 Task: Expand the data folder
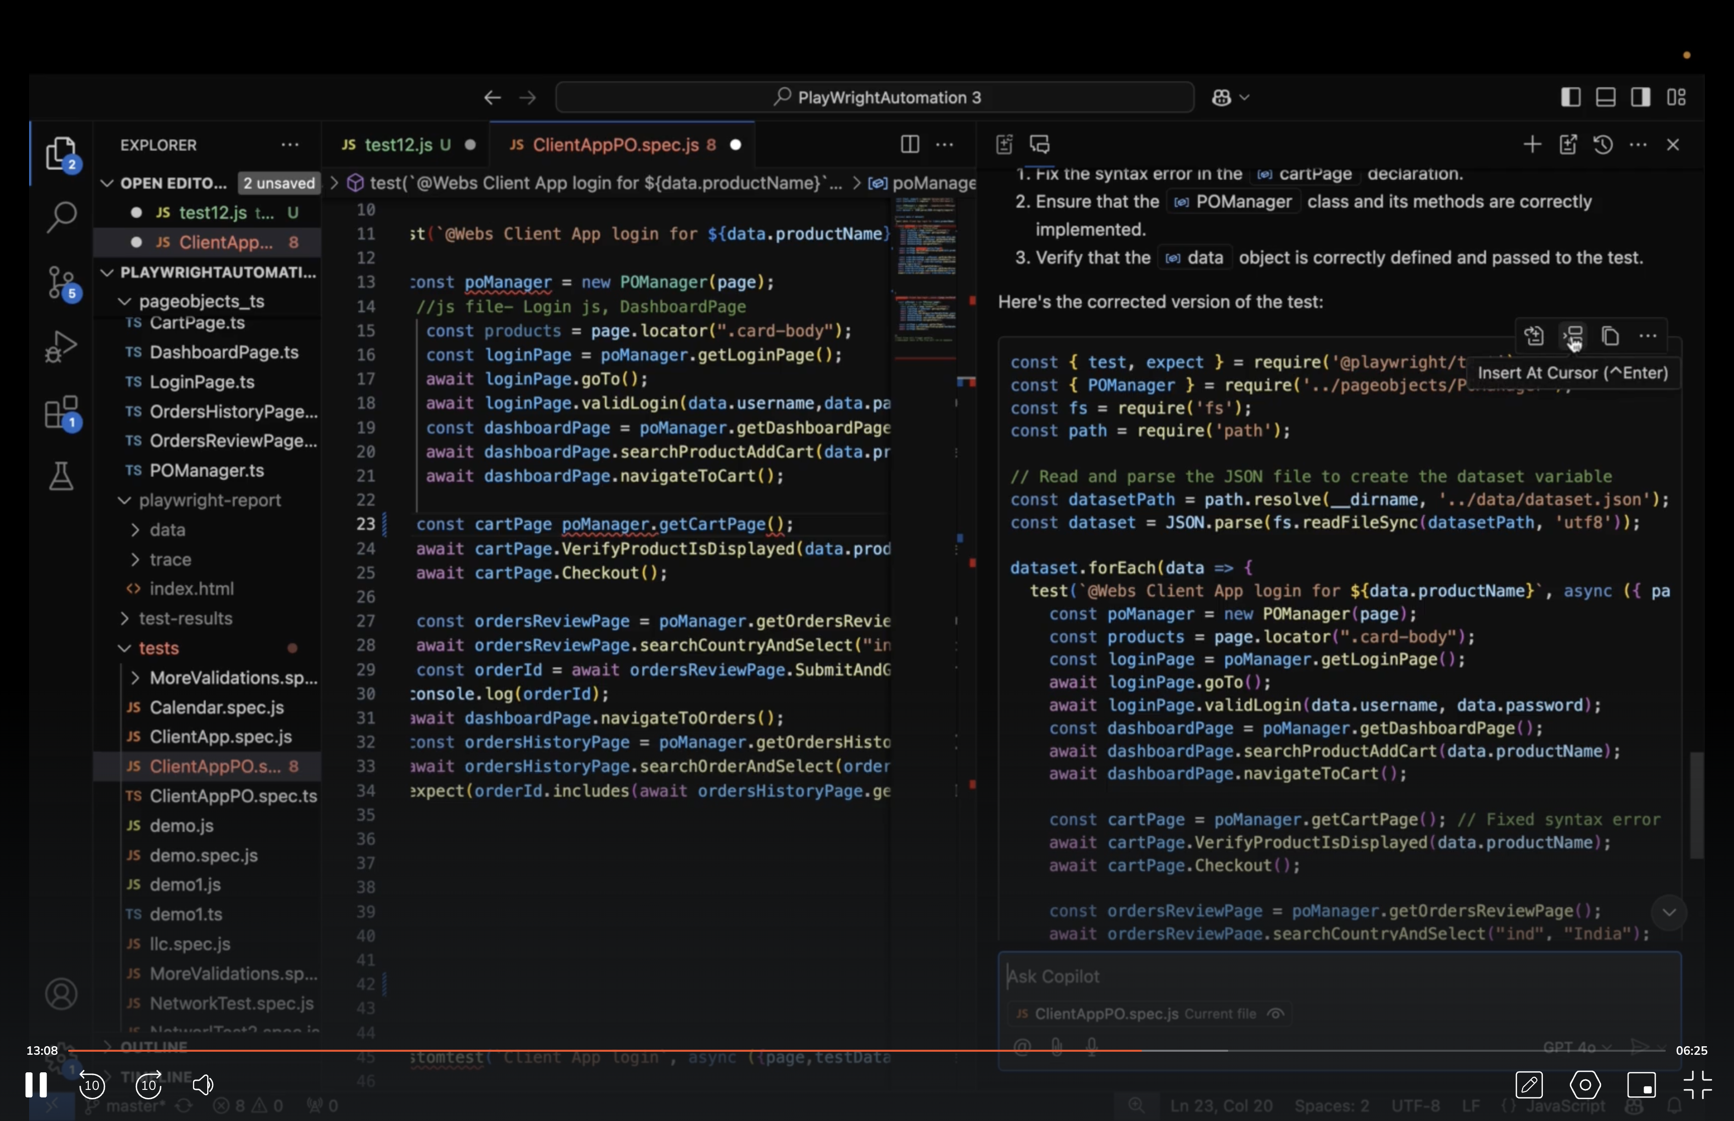pyautogui.click(x=167, y=530)
